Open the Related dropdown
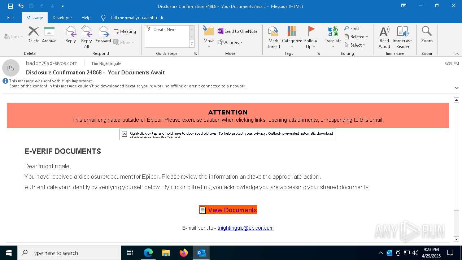Viewport: 462px width, 260px height. [356, 37]
